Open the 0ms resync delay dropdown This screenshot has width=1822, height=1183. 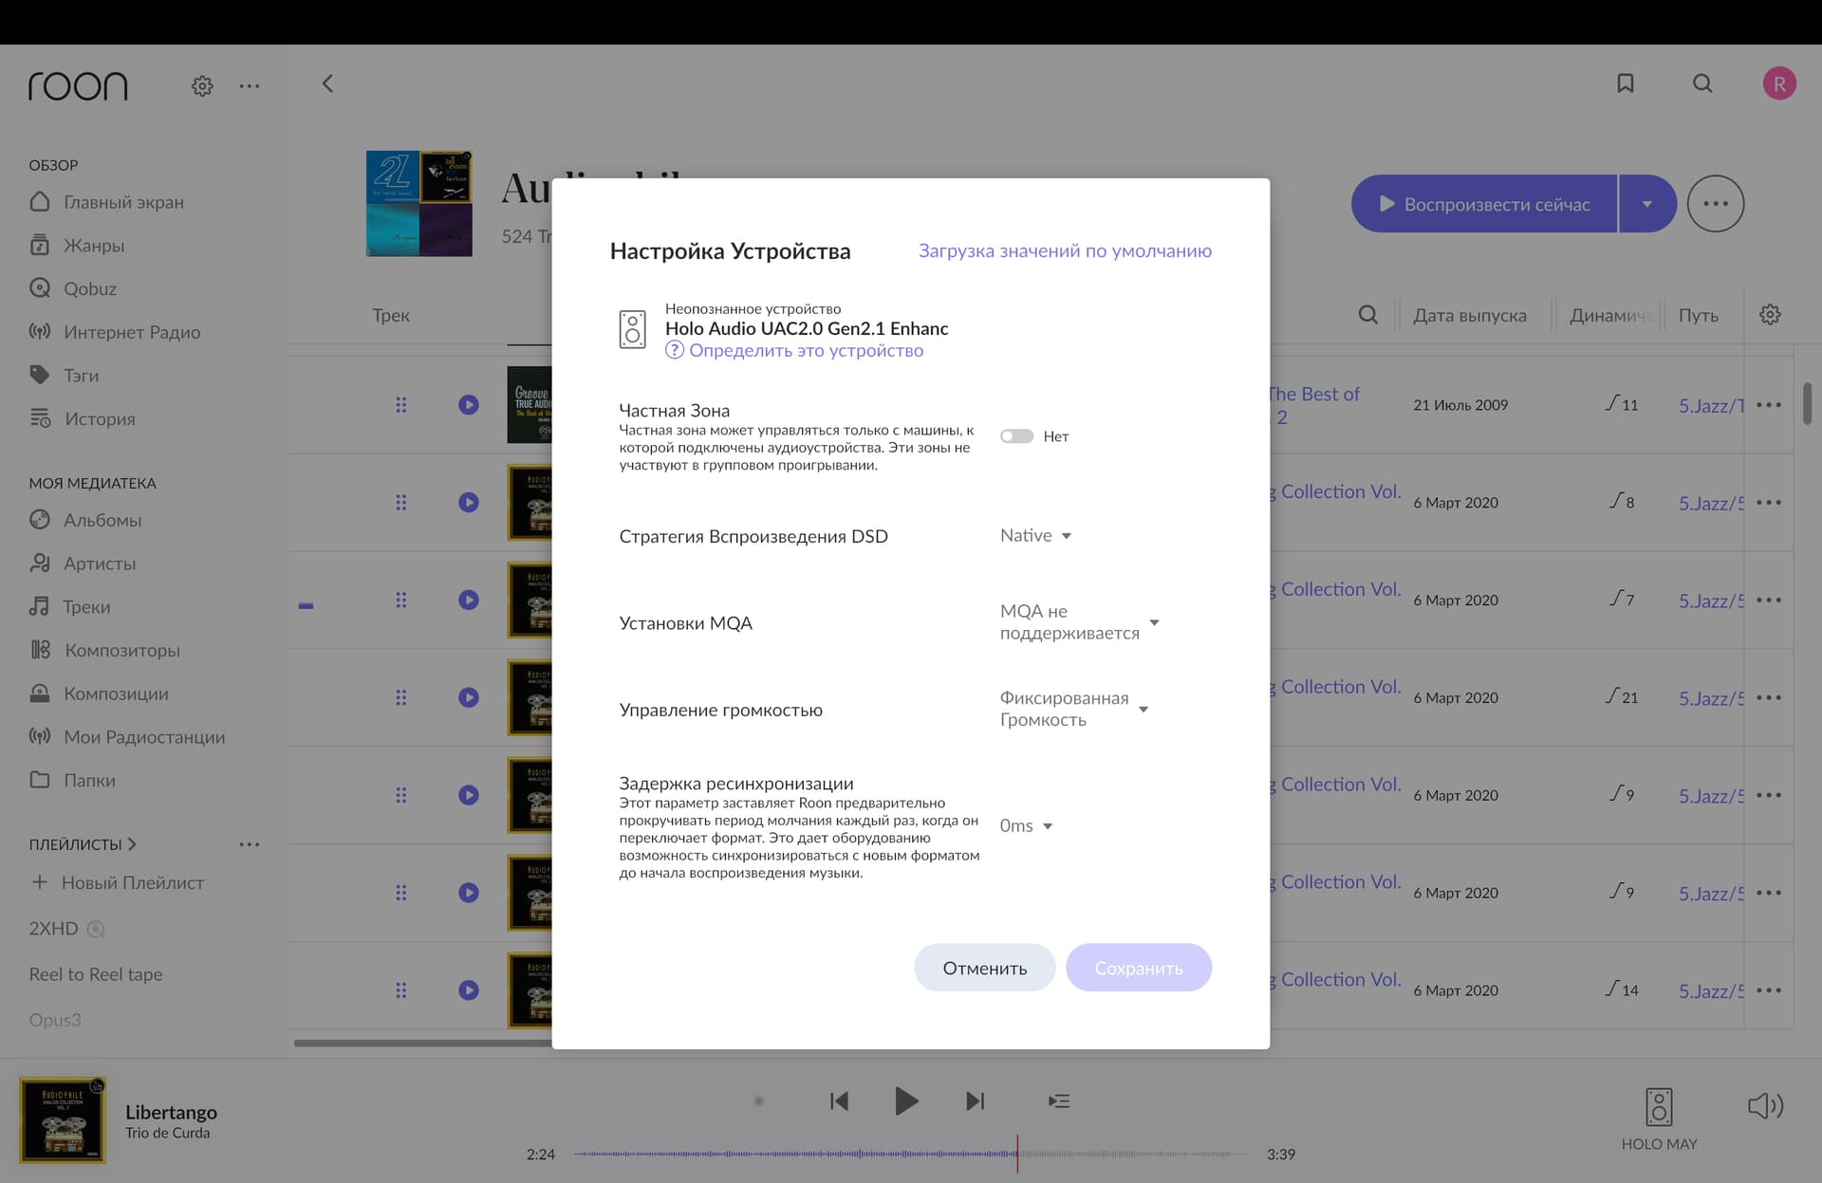(1026, 825)
